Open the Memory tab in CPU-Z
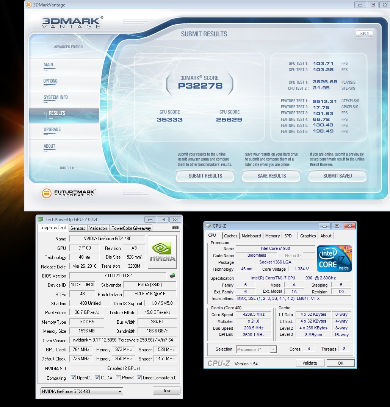Viewport: 390px width, 407px height. click(272, 236)
